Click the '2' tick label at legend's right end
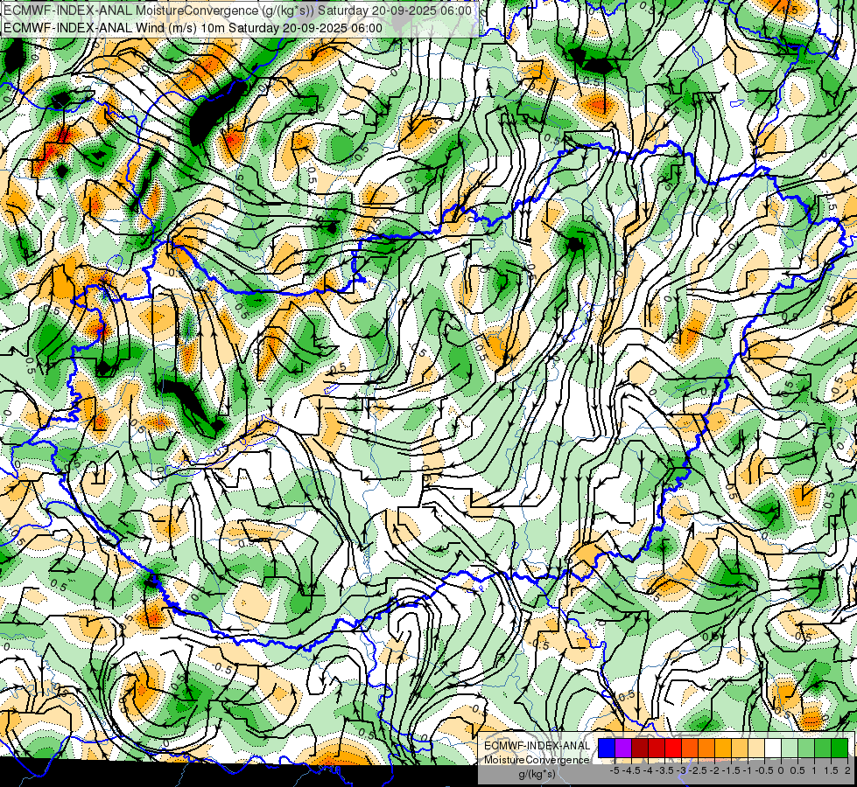The image size is (857, 787). tap(847, 770)
